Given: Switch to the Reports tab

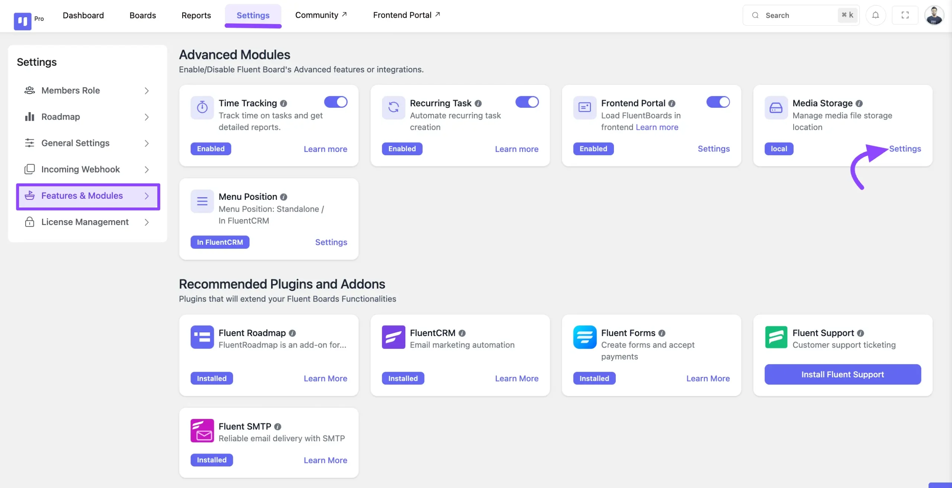Looking at the screenshot, I should pos(196,15).
